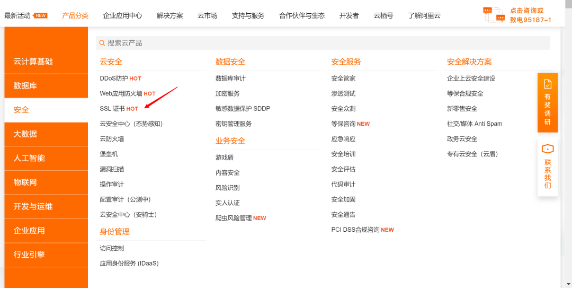The height and width of the screenshot is (288, 572).
Task: Open 安全众测 link
Action: point(343,109)
